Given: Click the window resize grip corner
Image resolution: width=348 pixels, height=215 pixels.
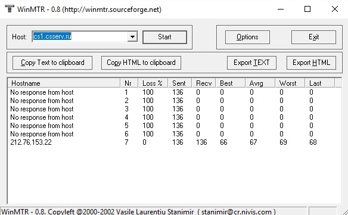Looking at the screenshot, I should (x=344, y=212).
